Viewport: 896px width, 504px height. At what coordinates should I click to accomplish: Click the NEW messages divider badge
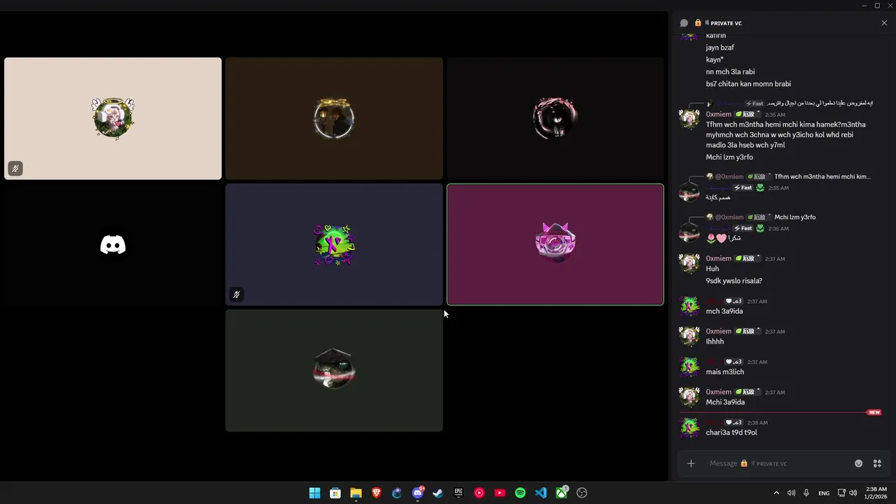[874, 412]
